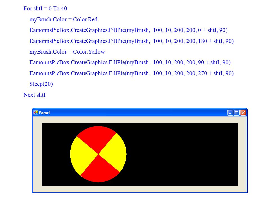Click the Form1 application icon in title bar
Screen dimensions: 270x202
coord(36,113)
